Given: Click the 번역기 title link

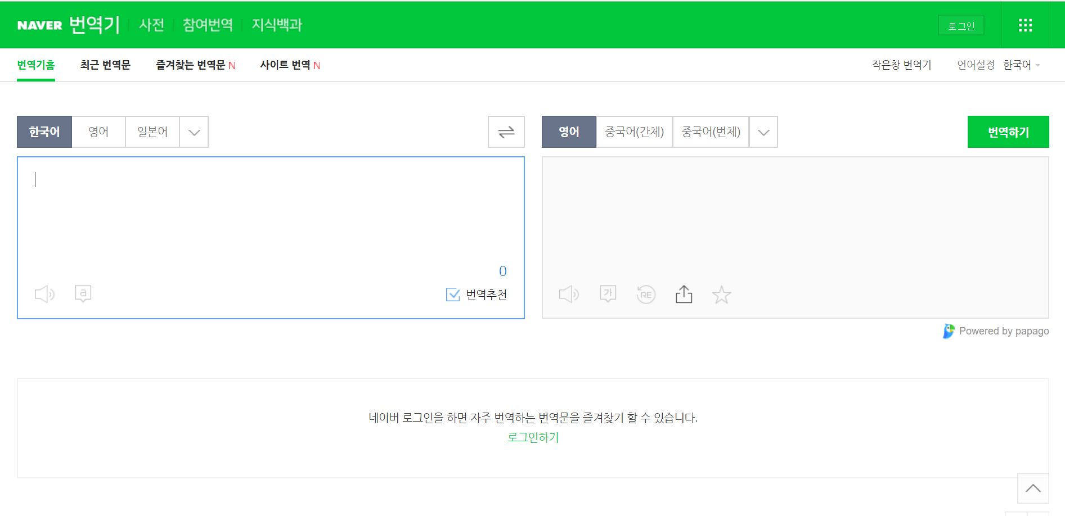Looking at the screenshot, I should (95, 25).
